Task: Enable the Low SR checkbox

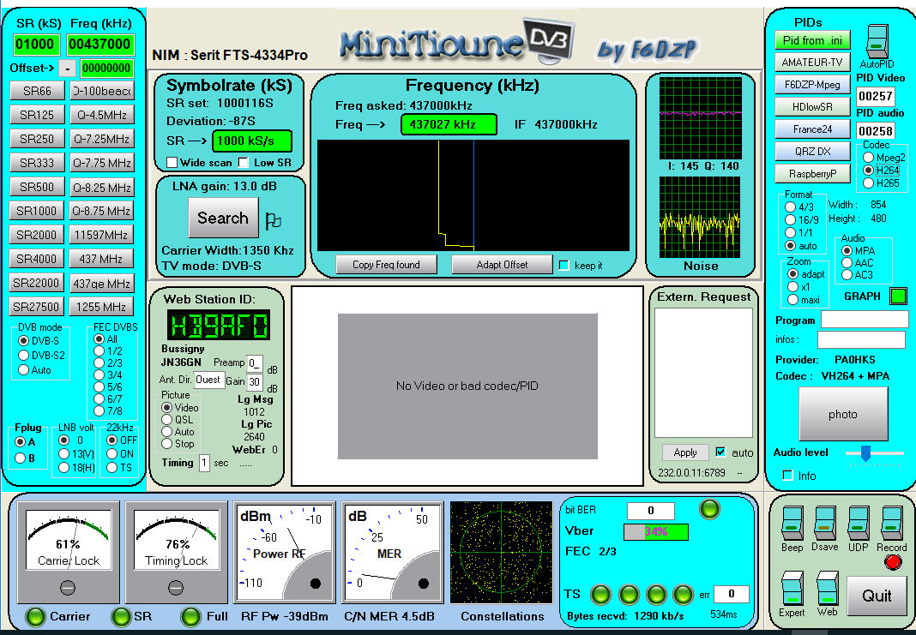Action: (x=244, y=163)
